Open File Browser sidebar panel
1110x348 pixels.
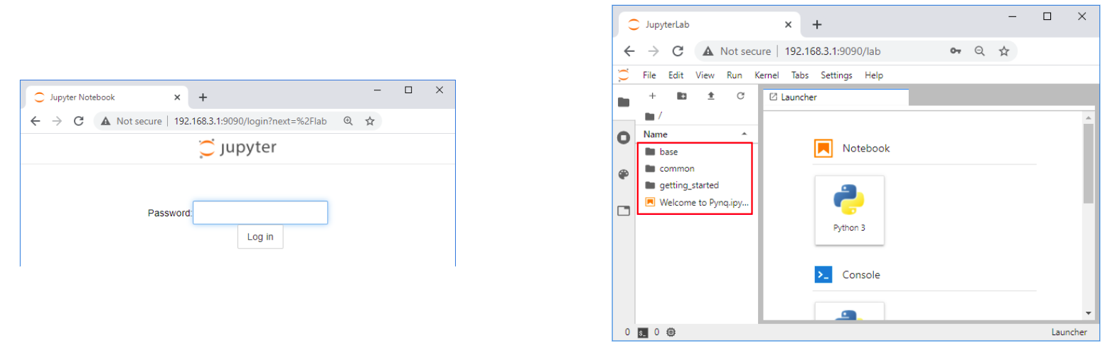coord(624,102)
